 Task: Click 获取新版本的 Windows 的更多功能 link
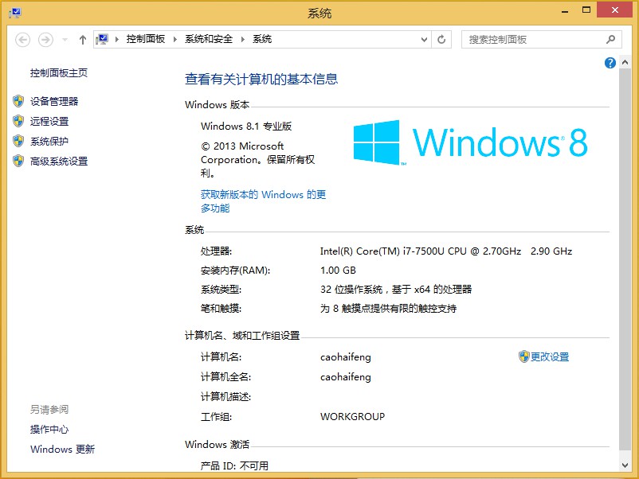point(263,201)
